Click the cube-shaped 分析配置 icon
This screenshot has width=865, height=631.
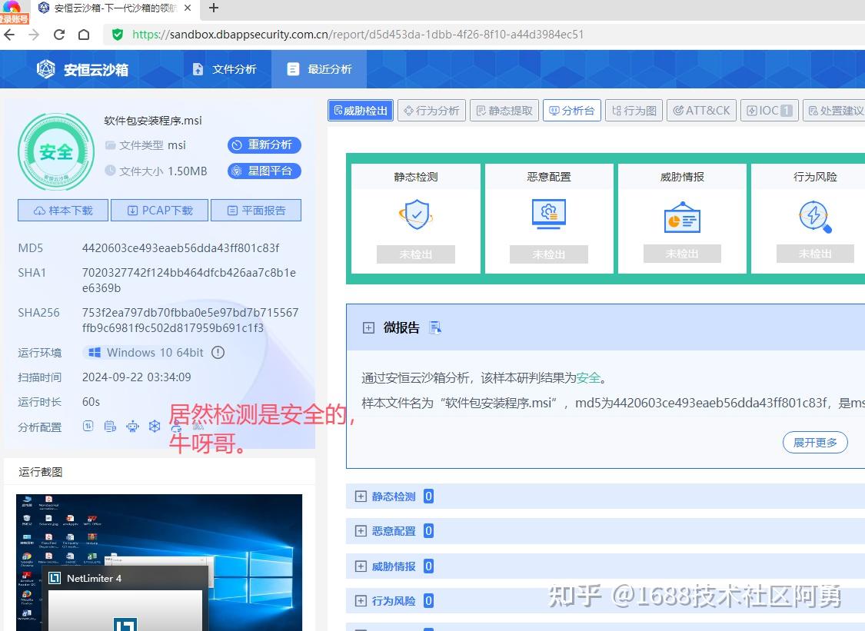click(155, 427)
